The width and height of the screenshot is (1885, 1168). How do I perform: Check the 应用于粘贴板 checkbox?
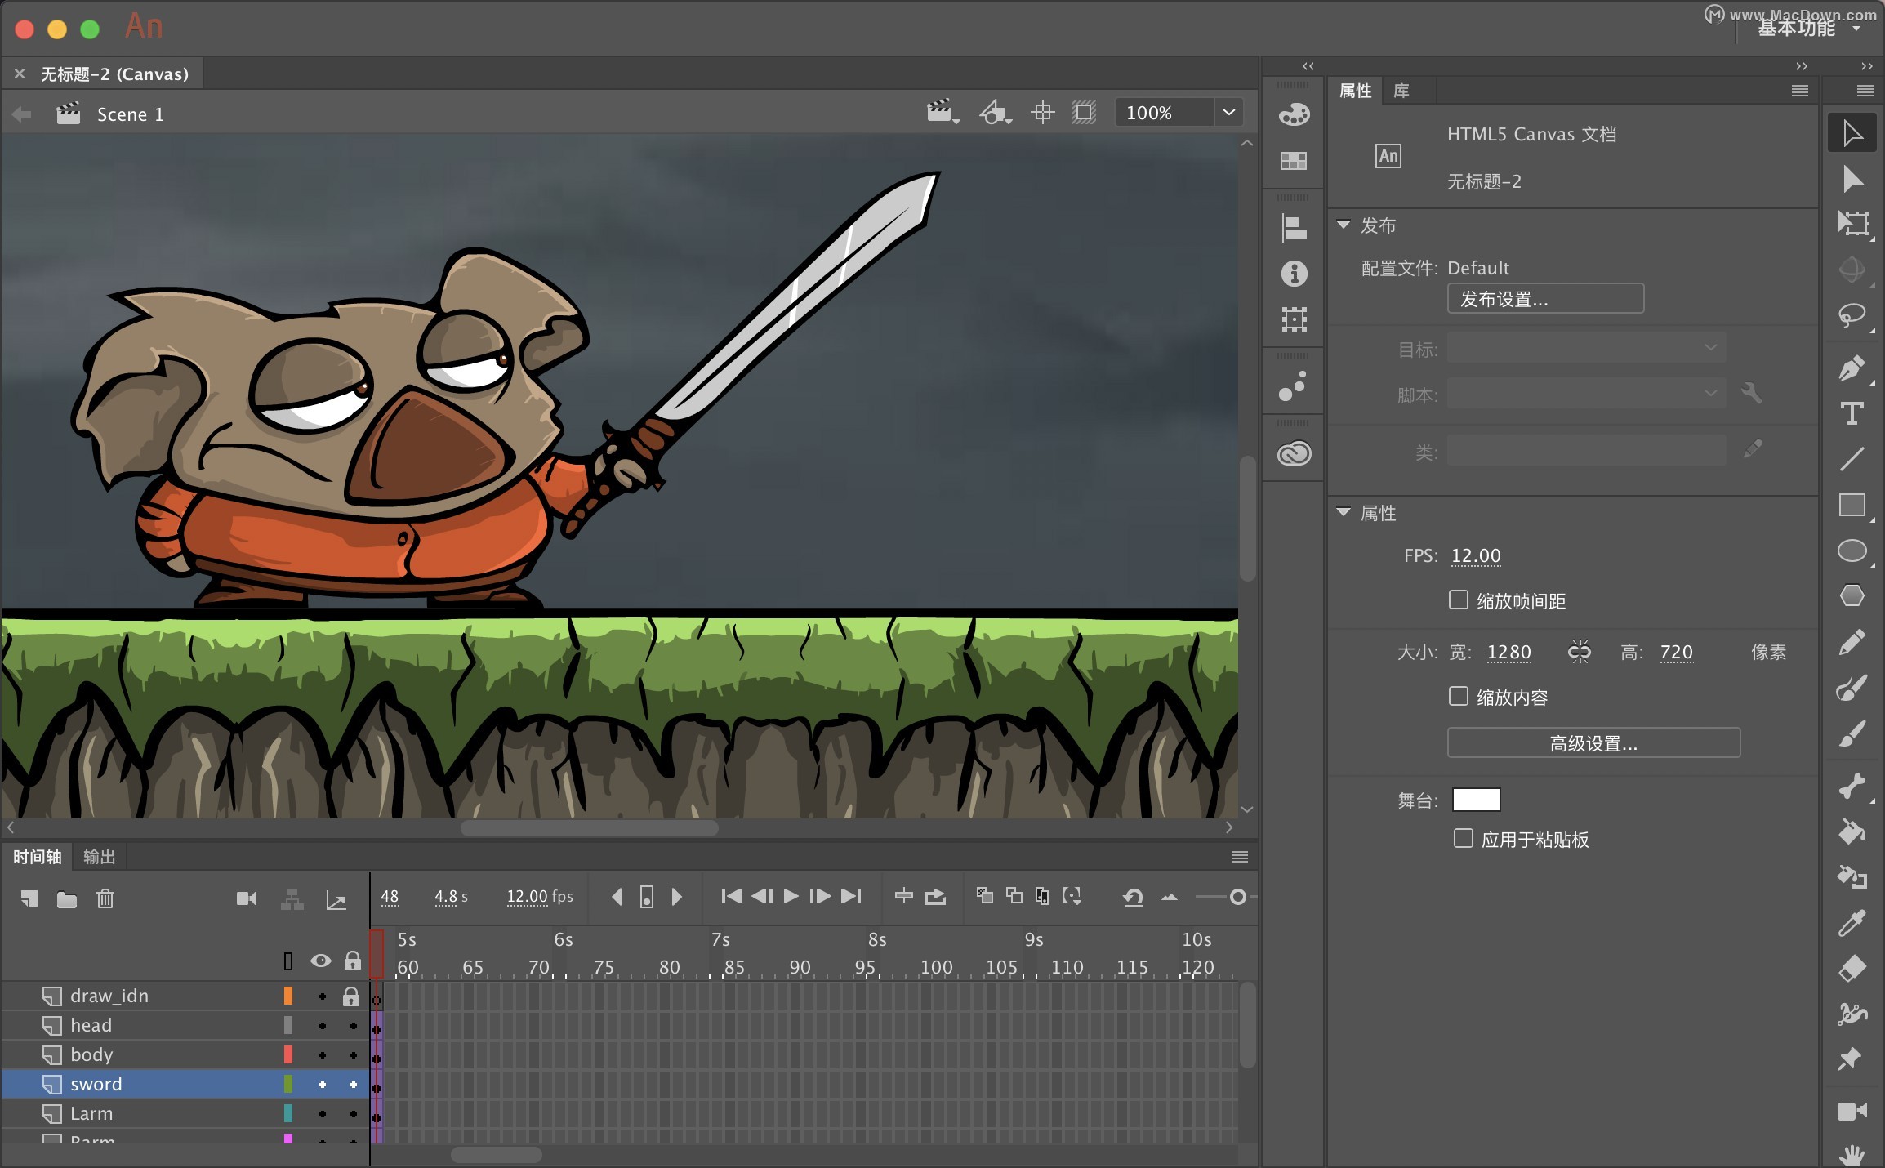coord(1464,839)
